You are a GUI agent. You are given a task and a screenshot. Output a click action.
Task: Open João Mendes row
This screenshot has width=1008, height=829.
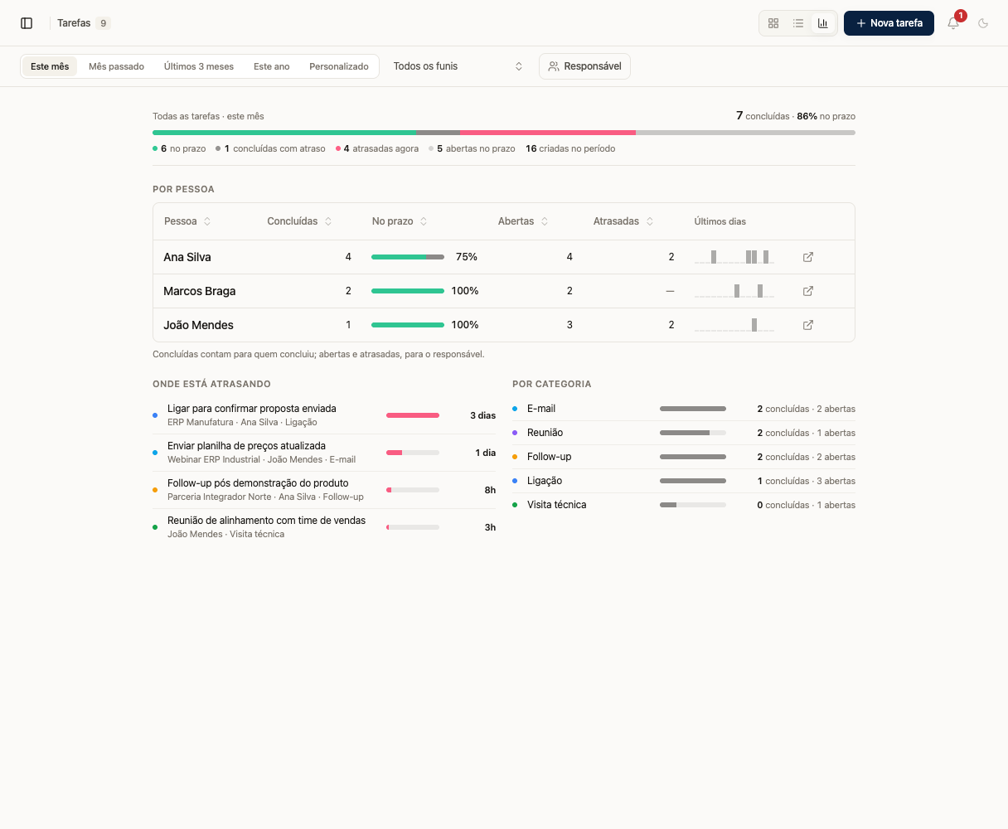point(504,325)
